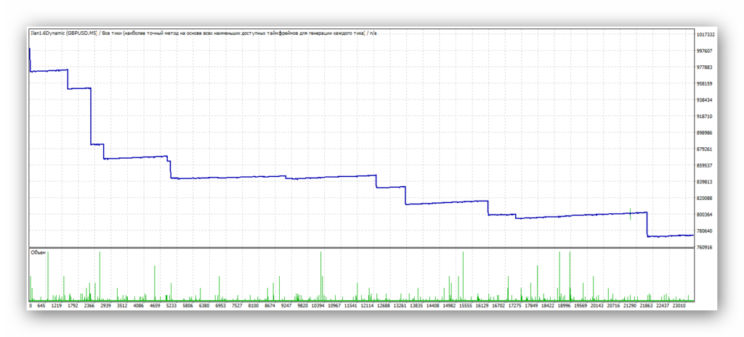Click the Ilan1.6Dynamic (GBPUSD,M5) chart title
The image size is (744, 337).
click(x=64, y=33)
